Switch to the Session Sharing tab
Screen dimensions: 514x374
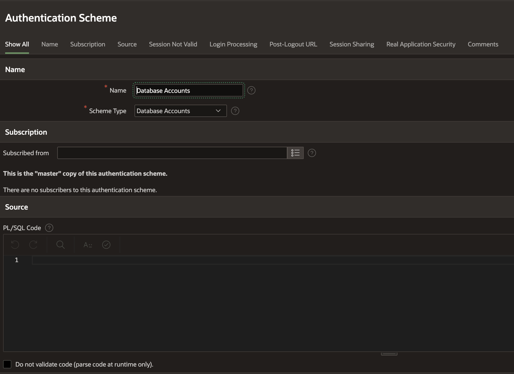click(352, 44)
